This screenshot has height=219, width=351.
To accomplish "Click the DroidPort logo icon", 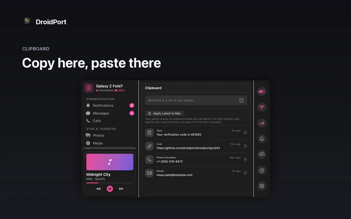I will click(x=27, y=21).
